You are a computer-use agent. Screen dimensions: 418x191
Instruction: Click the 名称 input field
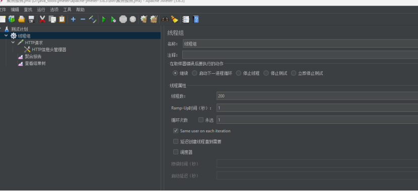point(300,44)
